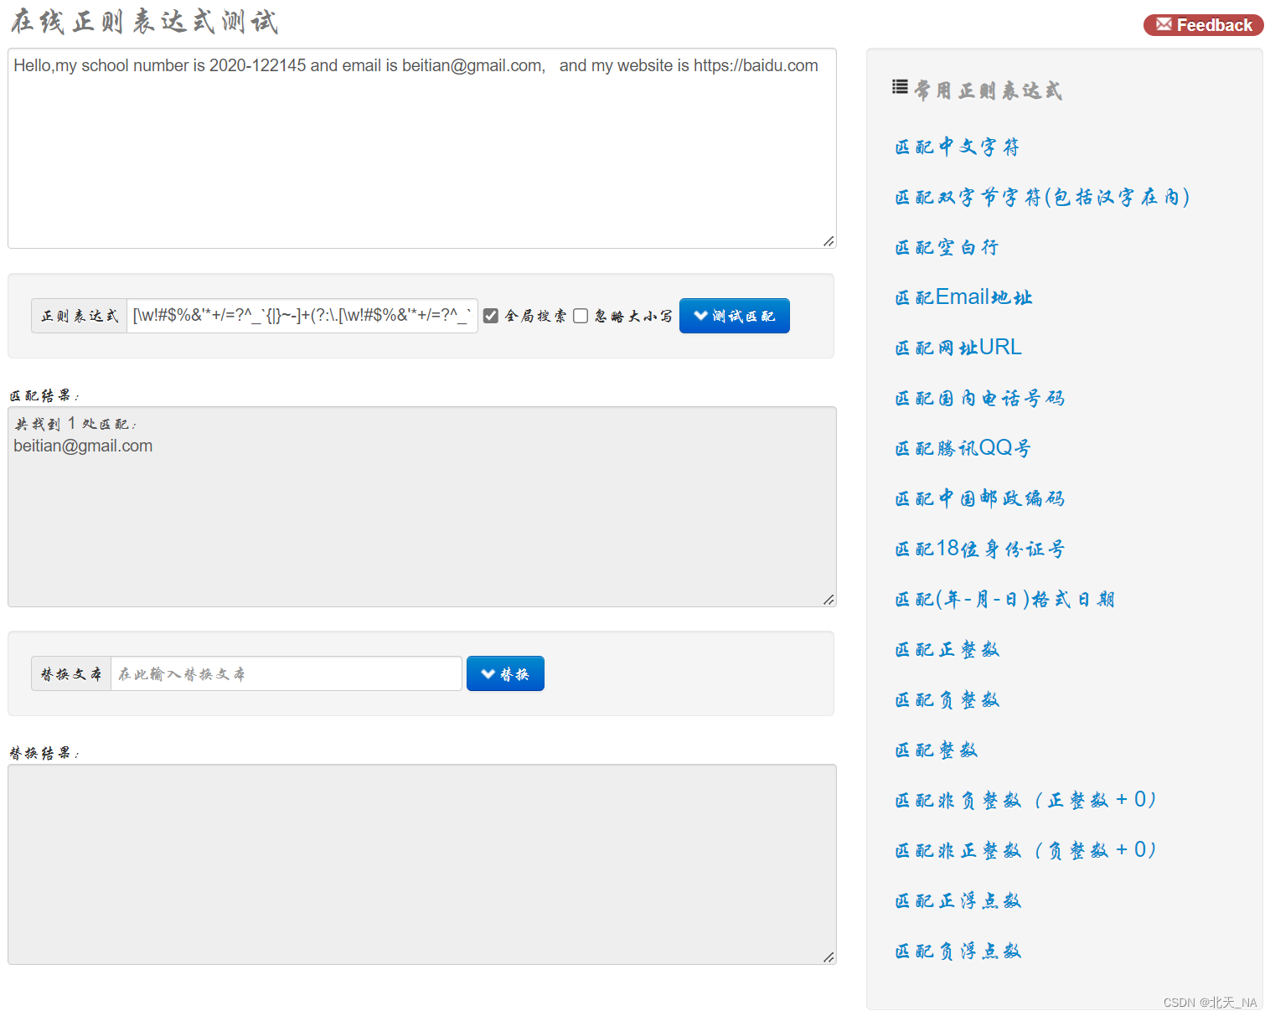Click resize handle of the test text area
The image size is (1270, 1016).
829,241
